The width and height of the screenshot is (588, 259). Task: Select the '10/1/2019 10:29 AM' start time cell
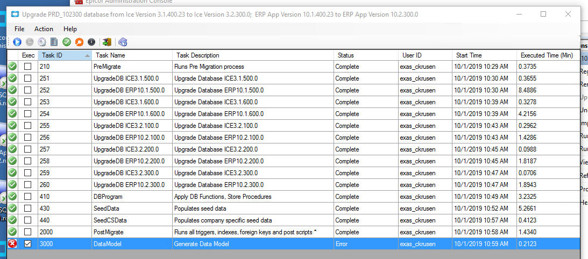point(485,66)
